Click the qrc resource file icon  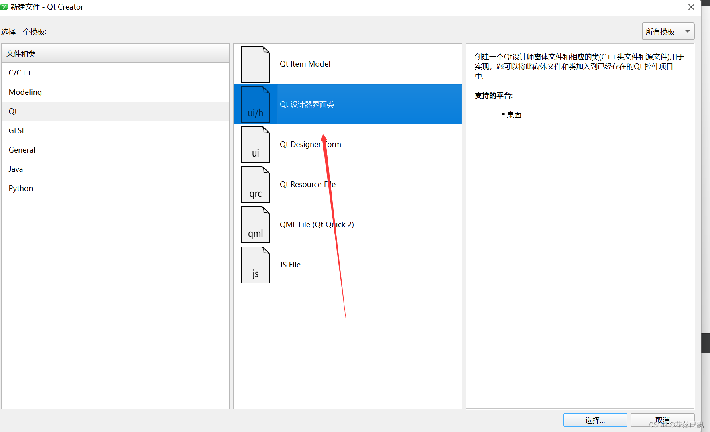point(256,185)
